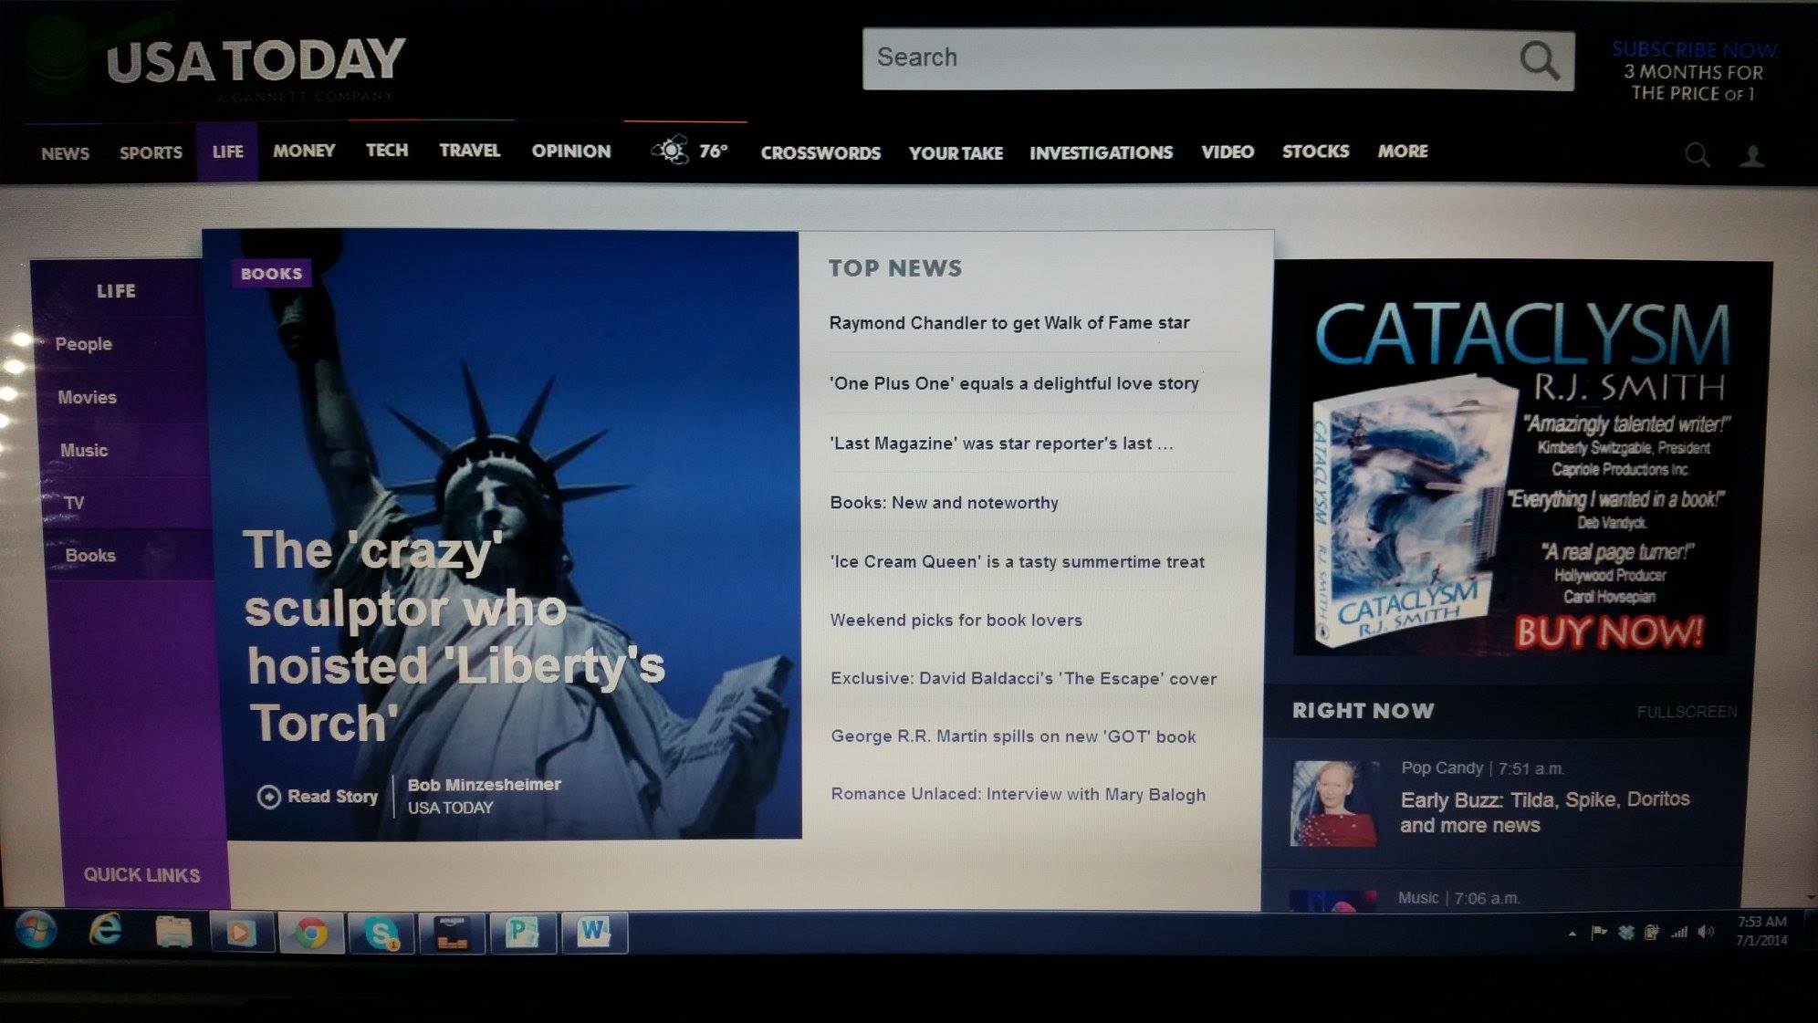Click BUY NOW! on the Cataclysm ad
Screen dimensions: 1818x1023
(x=1608, y=632)
